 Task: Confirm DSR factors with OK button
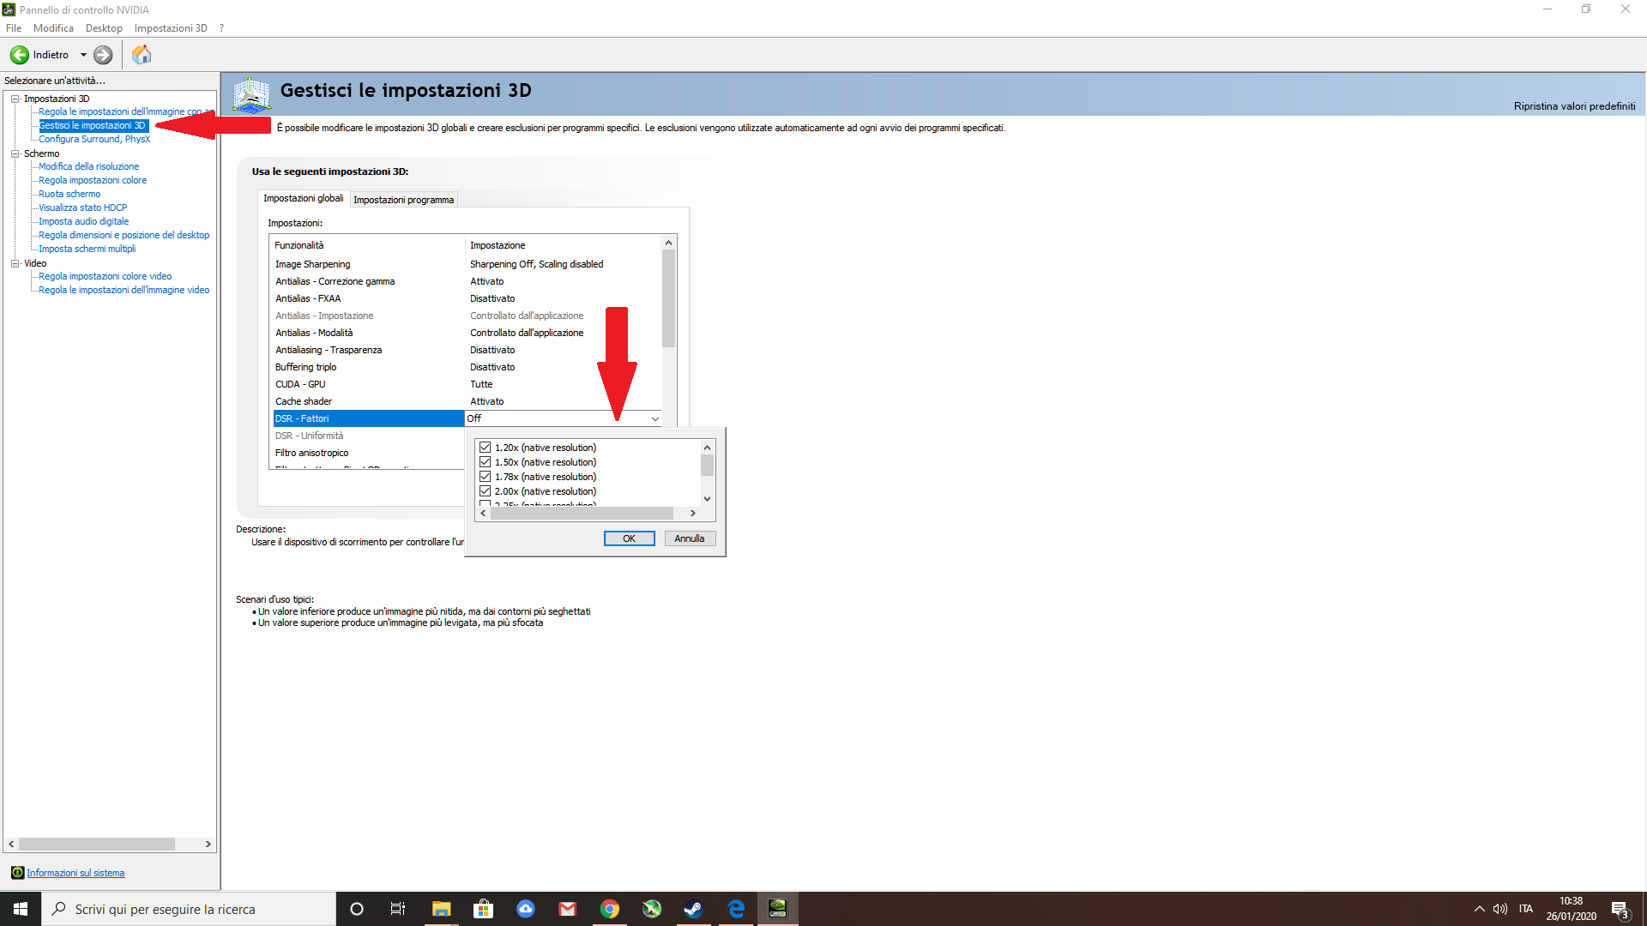click(x=629, y=538)
